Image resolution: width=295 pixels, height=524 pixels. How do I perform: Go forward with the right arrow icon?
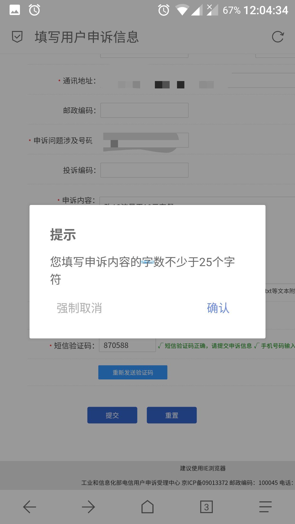coord(88,507)
